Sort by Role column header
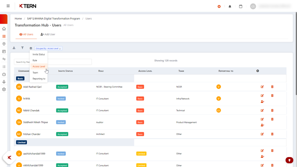 101,71
